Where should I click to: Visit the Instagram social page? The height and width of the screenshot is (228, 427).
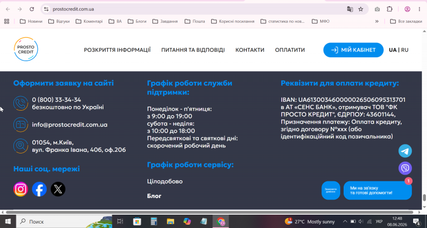[x=21, y=189]
